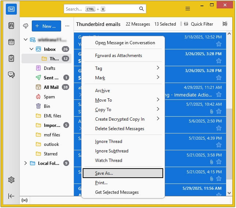Open the All Mail folder

point(46,87)
